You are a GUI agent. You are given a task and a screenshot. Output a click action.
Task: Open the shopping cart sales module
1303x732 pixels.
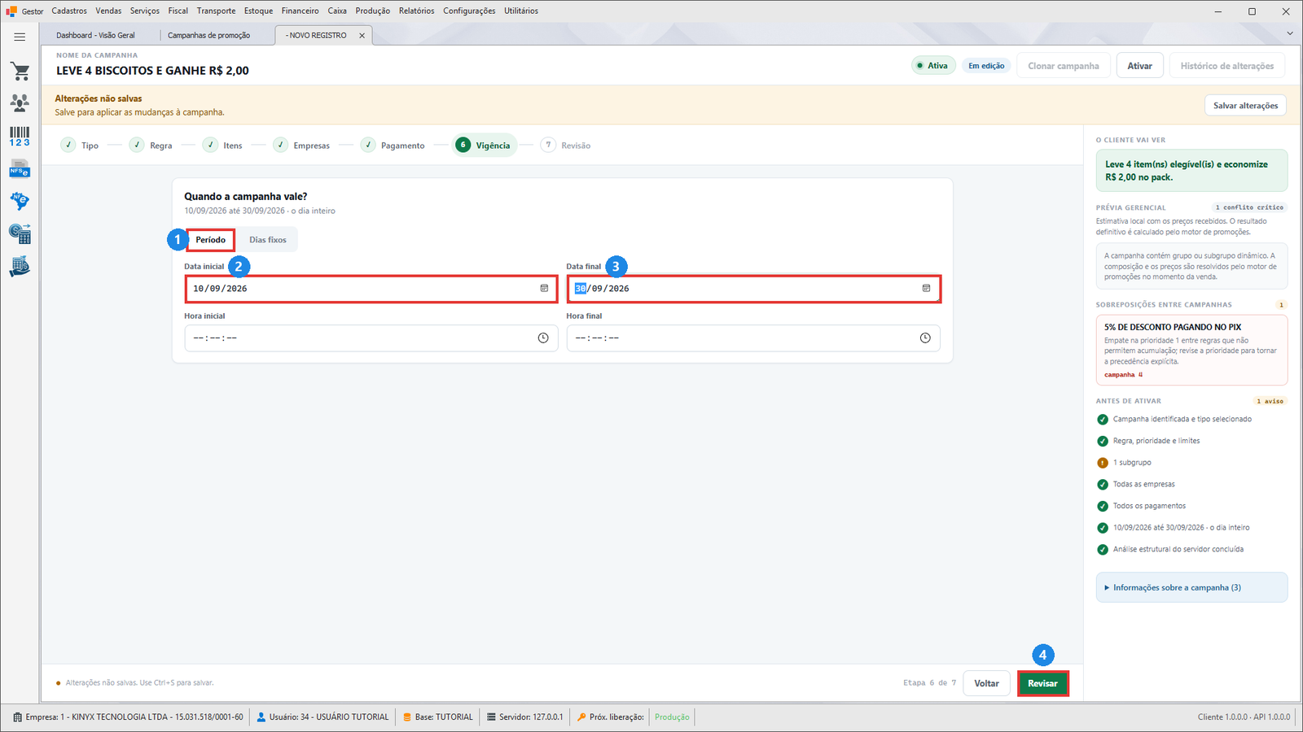point(20,72)
